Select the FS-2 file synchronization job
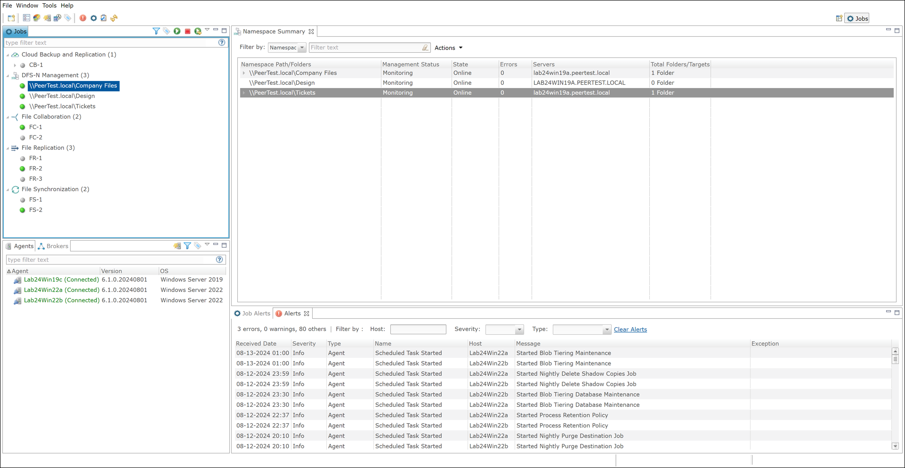905x468 pixels. (x=36, y=210)
